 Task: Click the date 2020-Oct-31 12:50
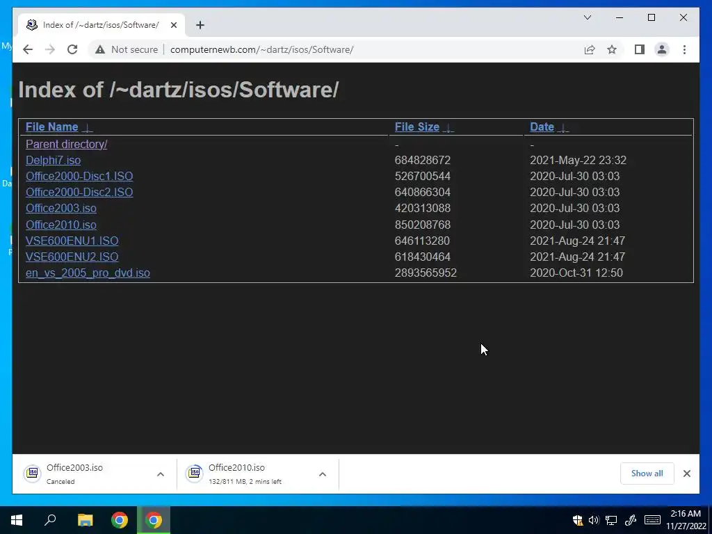(x=576, y=273)
